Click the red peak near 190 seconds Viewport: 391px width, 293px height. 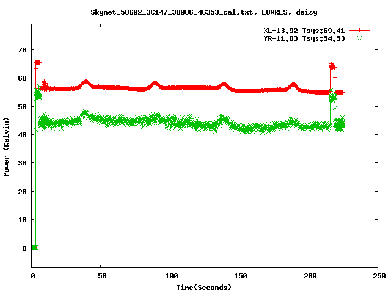click(x=293, y=85)
